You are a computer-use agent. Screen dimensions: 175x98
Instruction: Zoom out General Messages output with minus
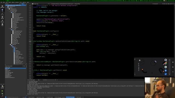57,80
